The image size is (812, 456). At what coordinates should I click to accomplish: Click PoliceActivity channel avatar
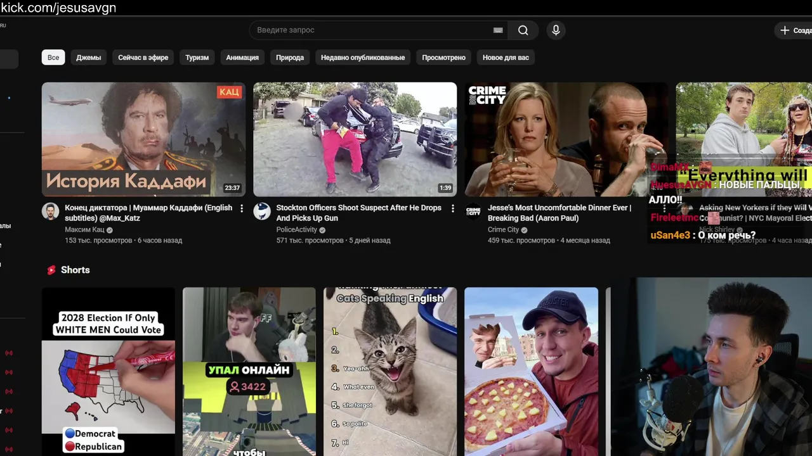[x=262, y=212]
